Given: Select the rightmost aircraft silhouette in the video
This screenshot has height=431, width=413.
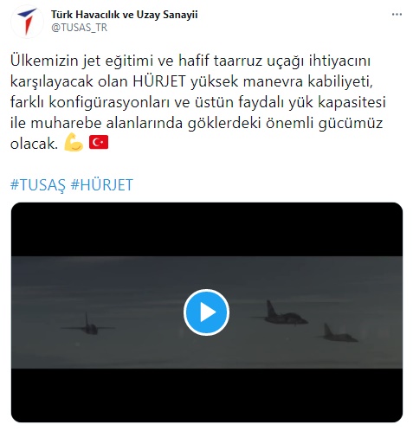Looking at the screenshot, I should [x=338, y=333].
